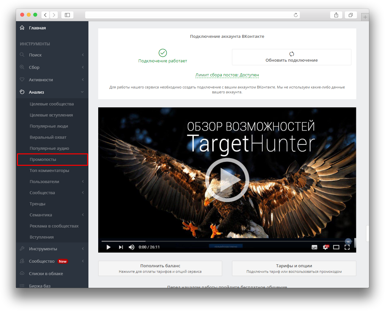Click the magnifier icon next to Поиск
The image size is (385, 311).
point(22,54)
